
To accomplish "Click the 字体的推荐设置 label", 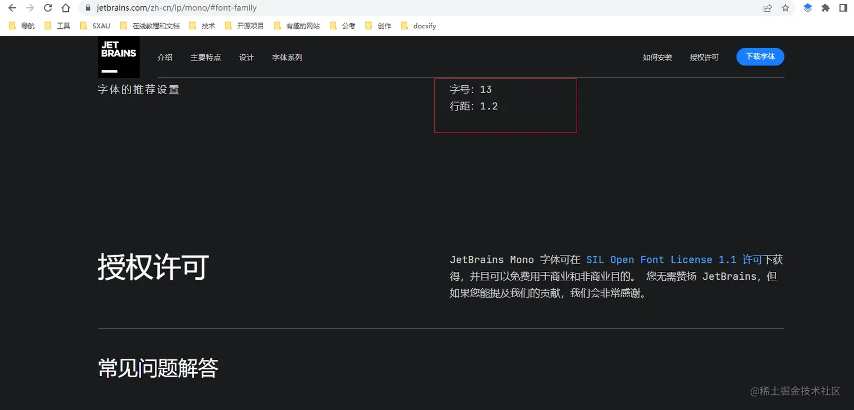I will (x=138, y=89).
